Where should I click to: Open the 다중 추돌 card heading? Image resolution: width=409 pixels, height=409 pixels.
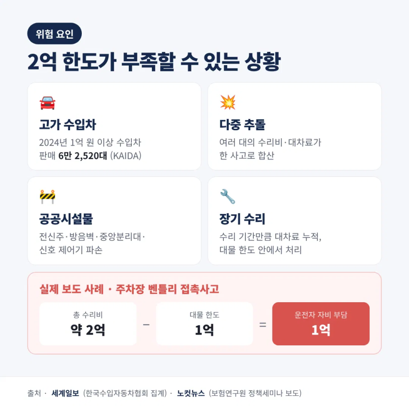(x=242, y=124)
